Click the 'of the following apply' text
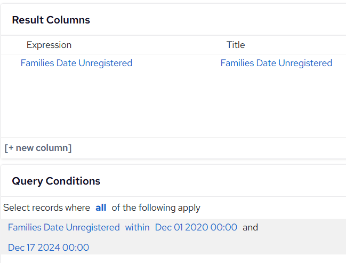This screenshot has width=346, height=263. pyautogui.click(x=156, y=208)
